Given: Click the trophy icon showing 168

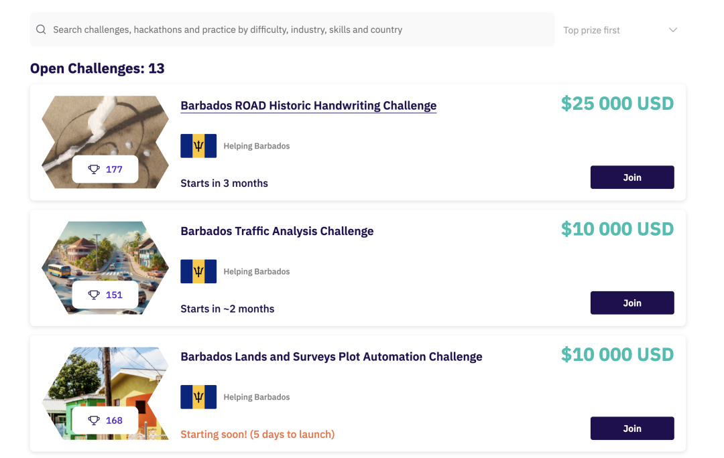Looking at the screenshot, I should [94, 421].
